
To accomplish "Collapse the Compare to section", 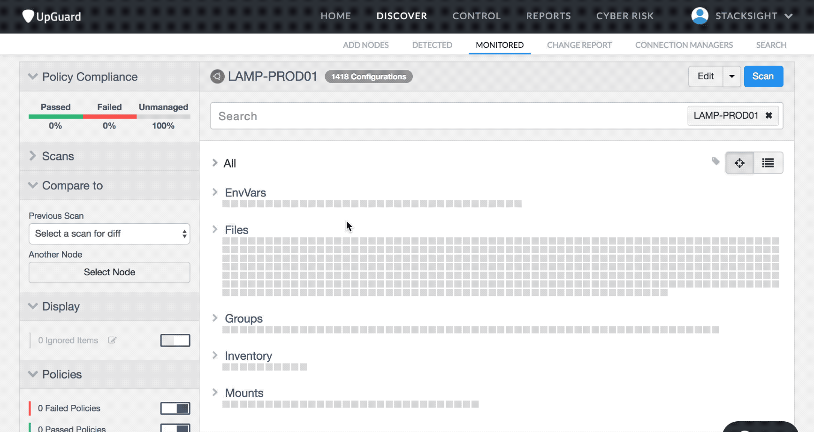I will (x=33, y=185).
